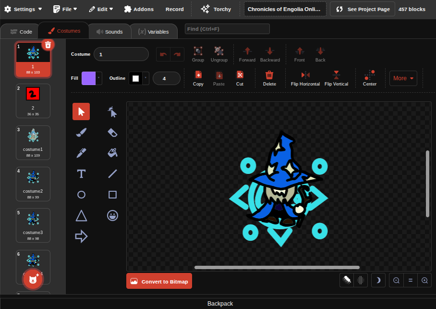Select the Triangle shape tool

pos(81,215)
